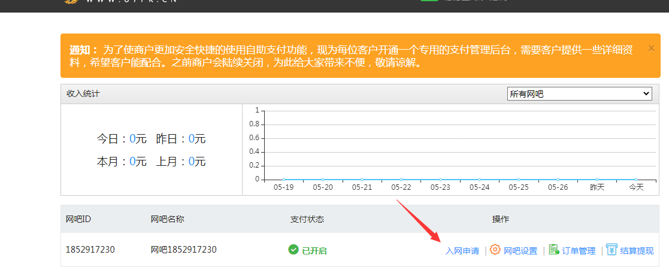669x267 pixels.
Task: Open the 所有网吧 dropdown selector
Action: (x=579, y=94)
